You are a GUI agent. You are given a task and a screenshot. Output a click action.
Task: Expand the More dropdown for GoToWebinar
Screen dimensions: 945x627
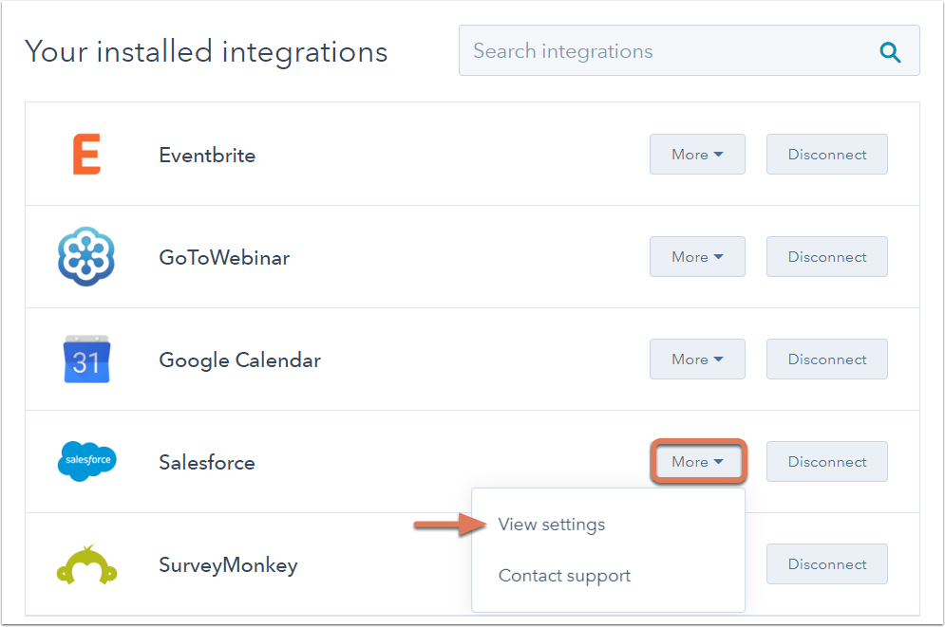[x=697, y=257]
